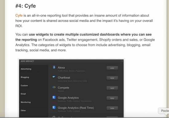Screen dimensions: 169x118
Task: Click the Google Analytics icon
Action: pyautogui.click(x=54, y=97)
